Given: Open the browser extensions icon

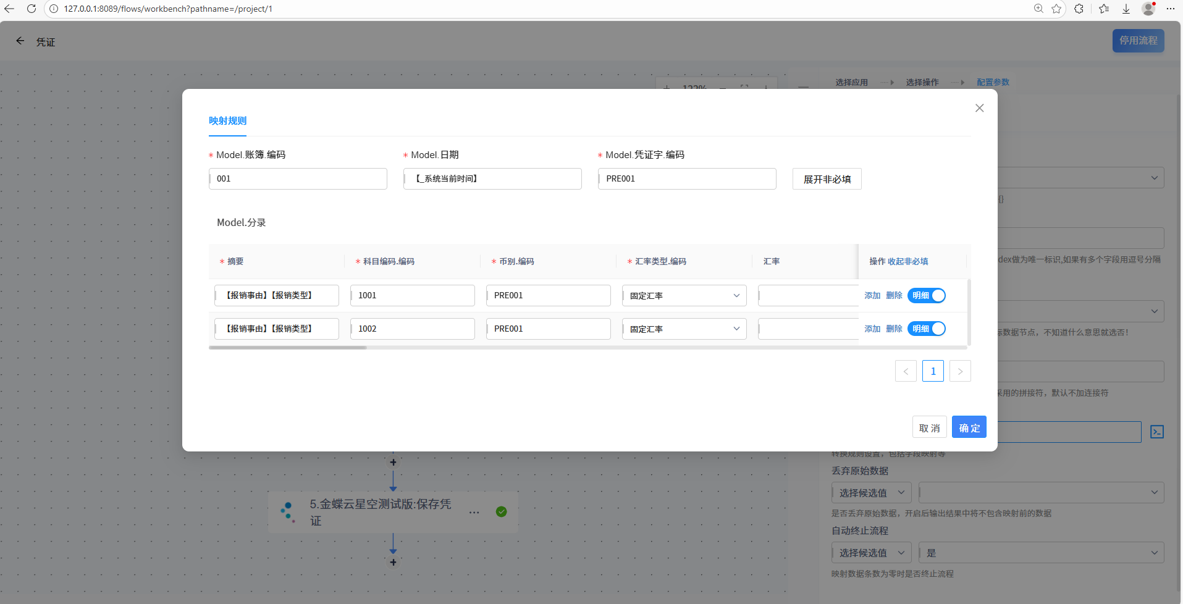Looking at the screenshot, I should coord(1079,9).
